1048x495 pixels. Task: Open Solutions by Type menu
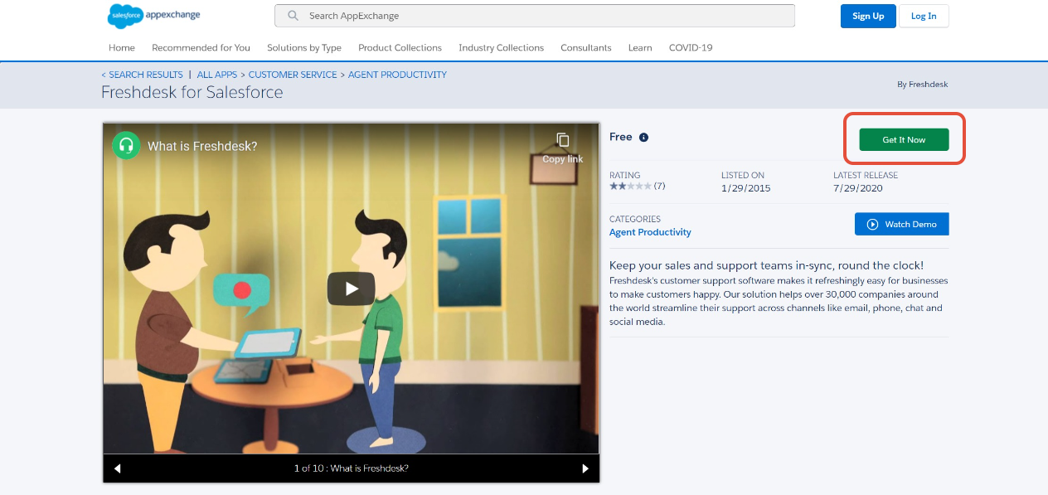pyautogui.click(x=304, y=48)
